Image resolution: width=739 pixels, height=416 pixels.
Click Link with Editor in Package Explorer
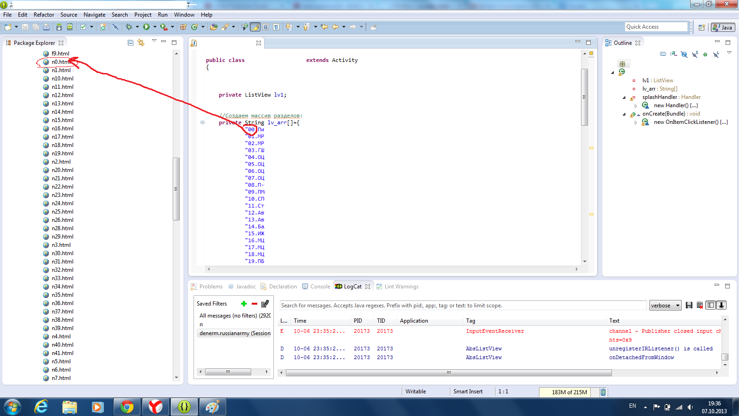(141, 43)
